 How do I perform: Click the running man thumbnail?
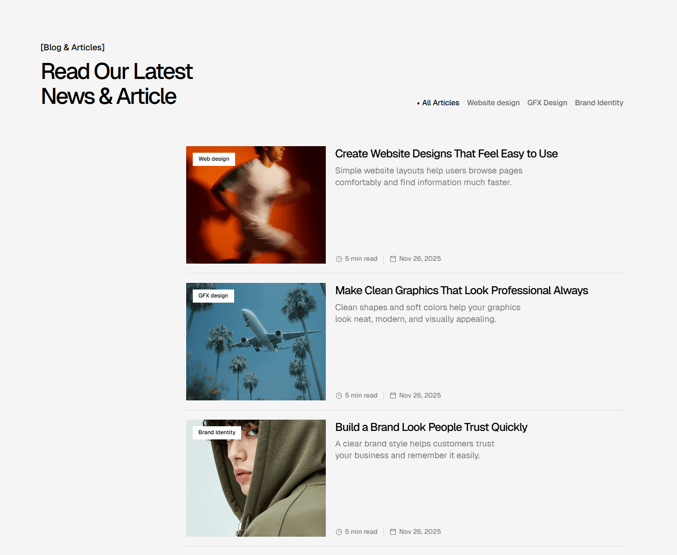coord(256,205)
